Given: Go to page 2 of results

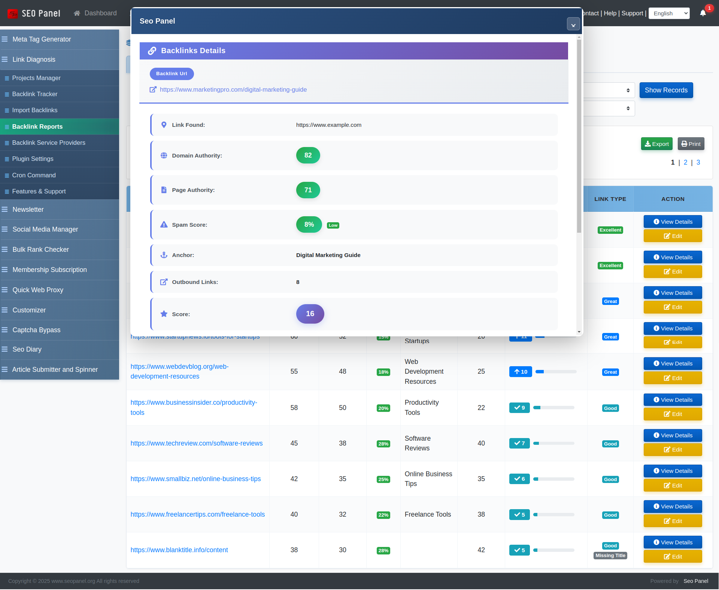Looking at the screenshot, I should tap(685, 162).
